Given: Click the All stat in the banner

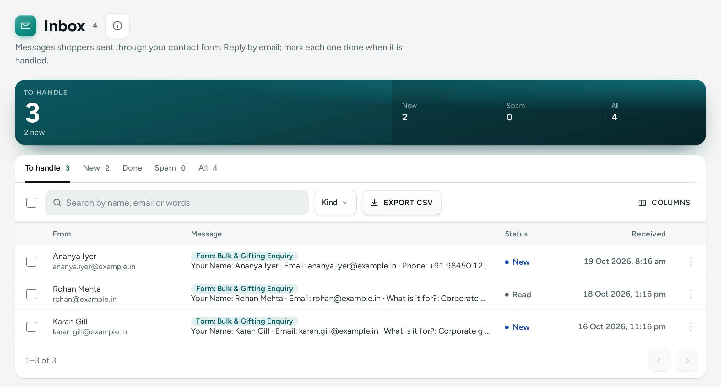Looking at the screenshot, I should click(x=615, y=112).
